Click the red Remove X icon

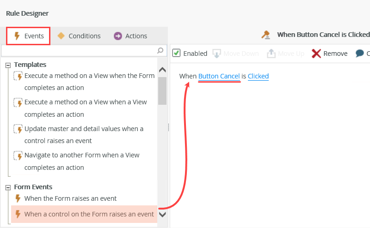(316, 54)
